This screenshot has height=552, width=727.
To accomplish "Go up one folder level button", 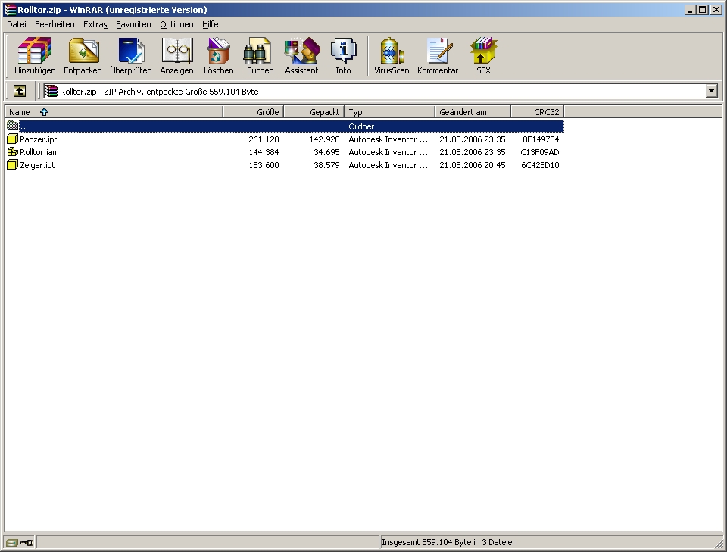I will 20,91.
